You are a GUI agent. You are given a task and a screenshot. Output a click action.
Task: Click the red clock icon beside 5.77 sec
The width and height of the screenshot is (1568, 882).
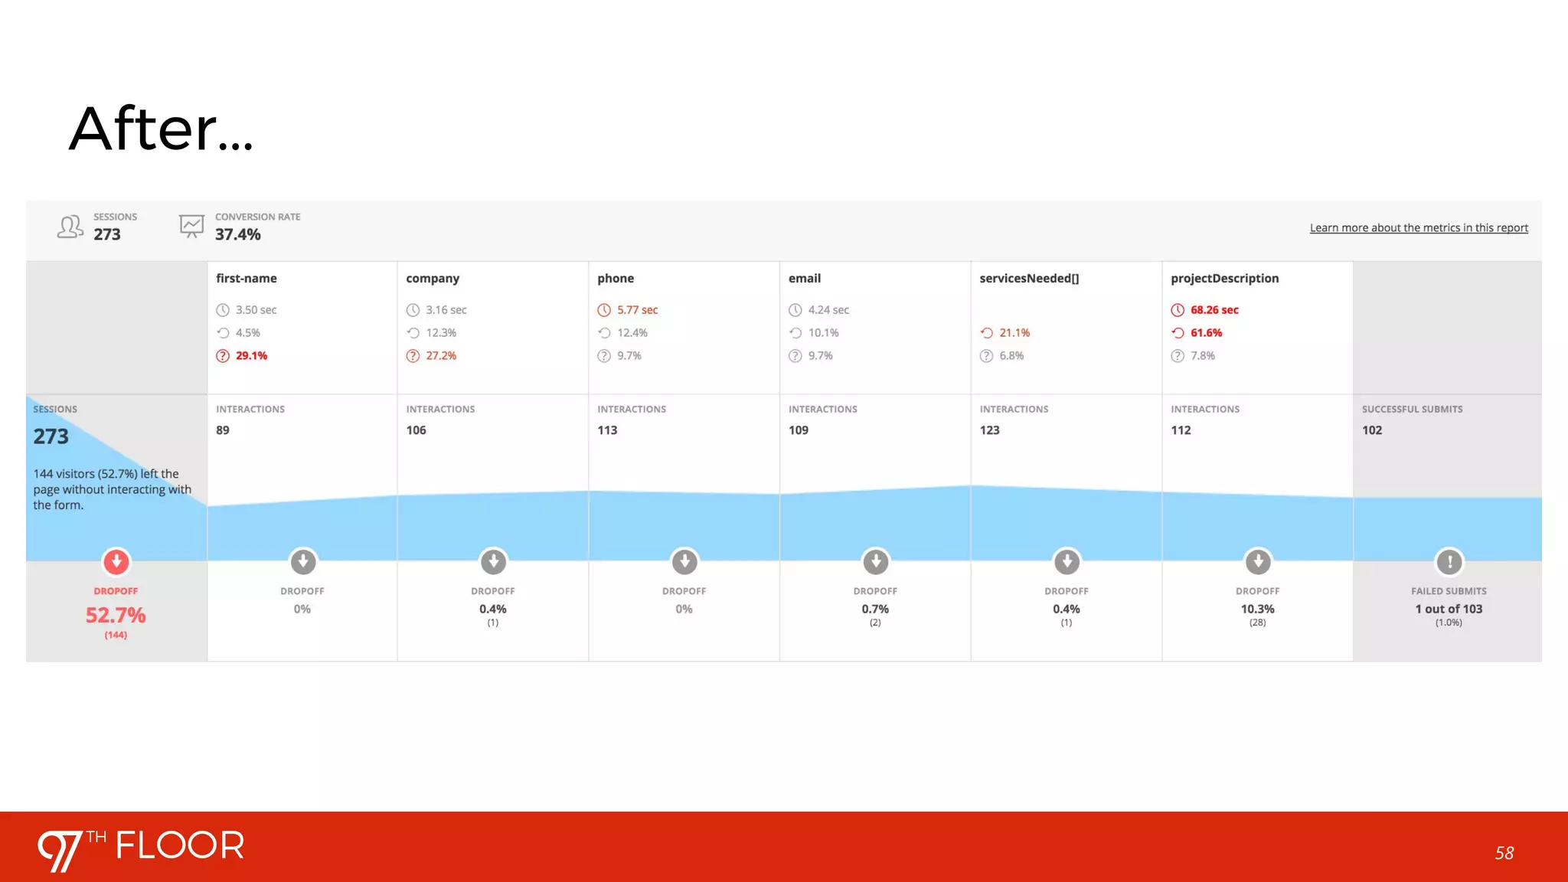pos(604,310)
